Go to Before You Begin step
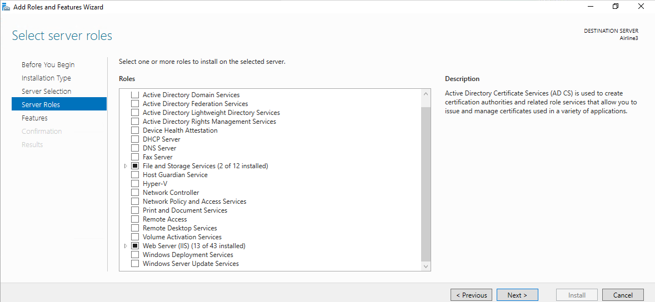 [x=48, y=65]
